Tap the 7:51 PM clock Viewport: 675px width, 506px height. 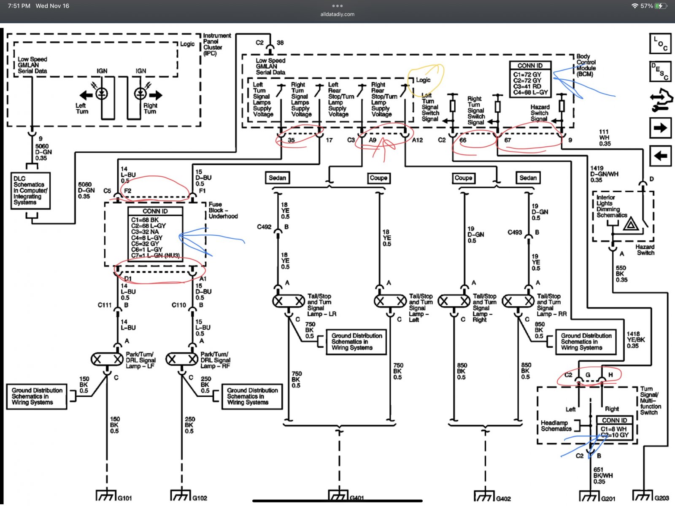pos(19,6)
